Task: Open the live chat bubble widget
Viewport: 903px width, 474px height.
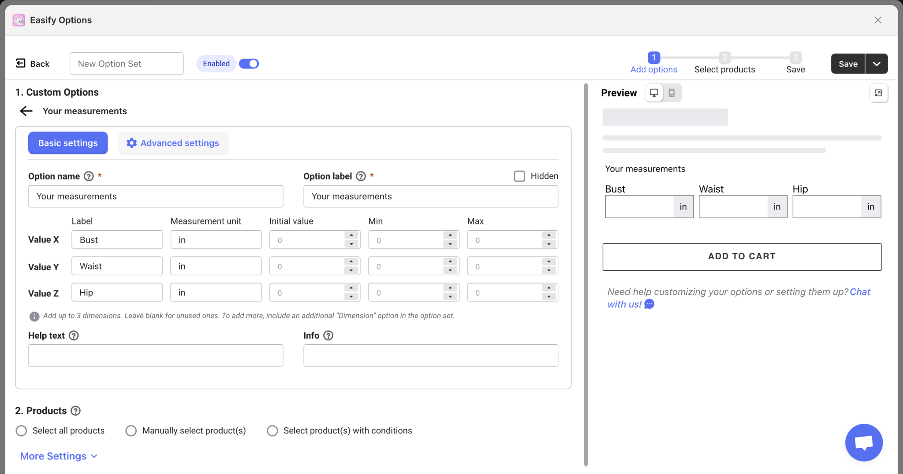Action: tap(864, 443)
